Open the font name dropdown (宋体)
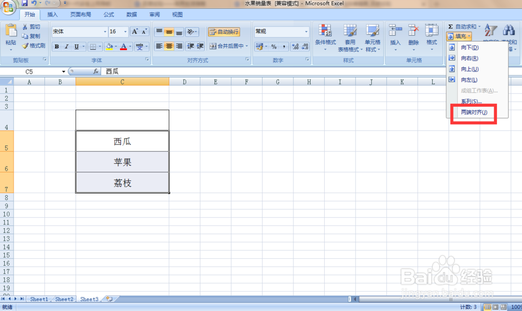Viewport: 522px width, 311px height. (105, 32)
